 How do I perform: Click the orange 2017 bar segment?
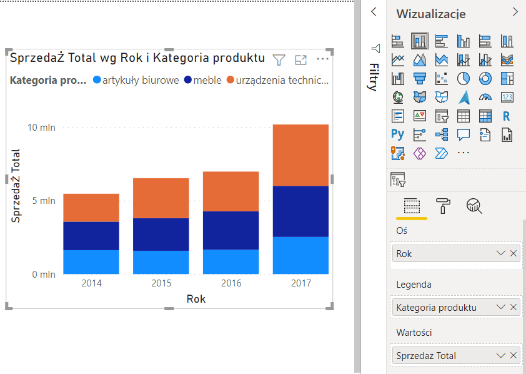(300, 155)
